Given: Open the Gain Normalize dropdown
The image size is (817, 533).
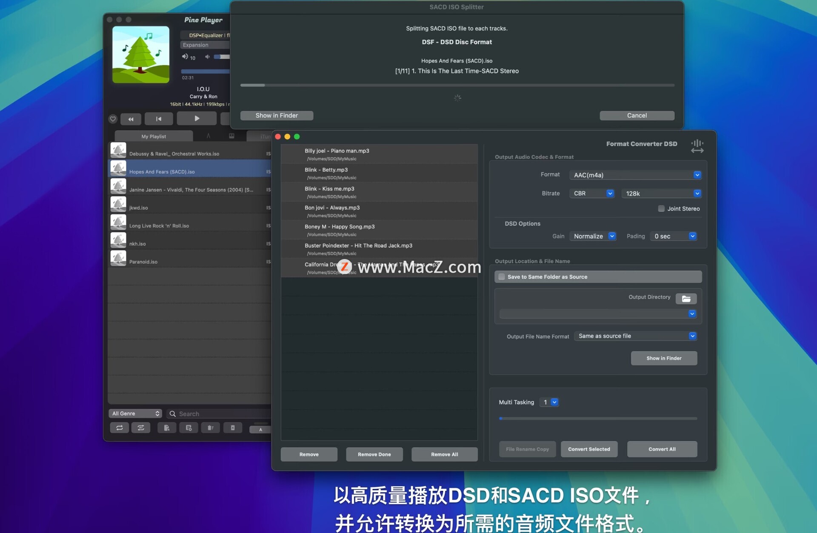Looking at the screenshot, I should tap(593, 237).
